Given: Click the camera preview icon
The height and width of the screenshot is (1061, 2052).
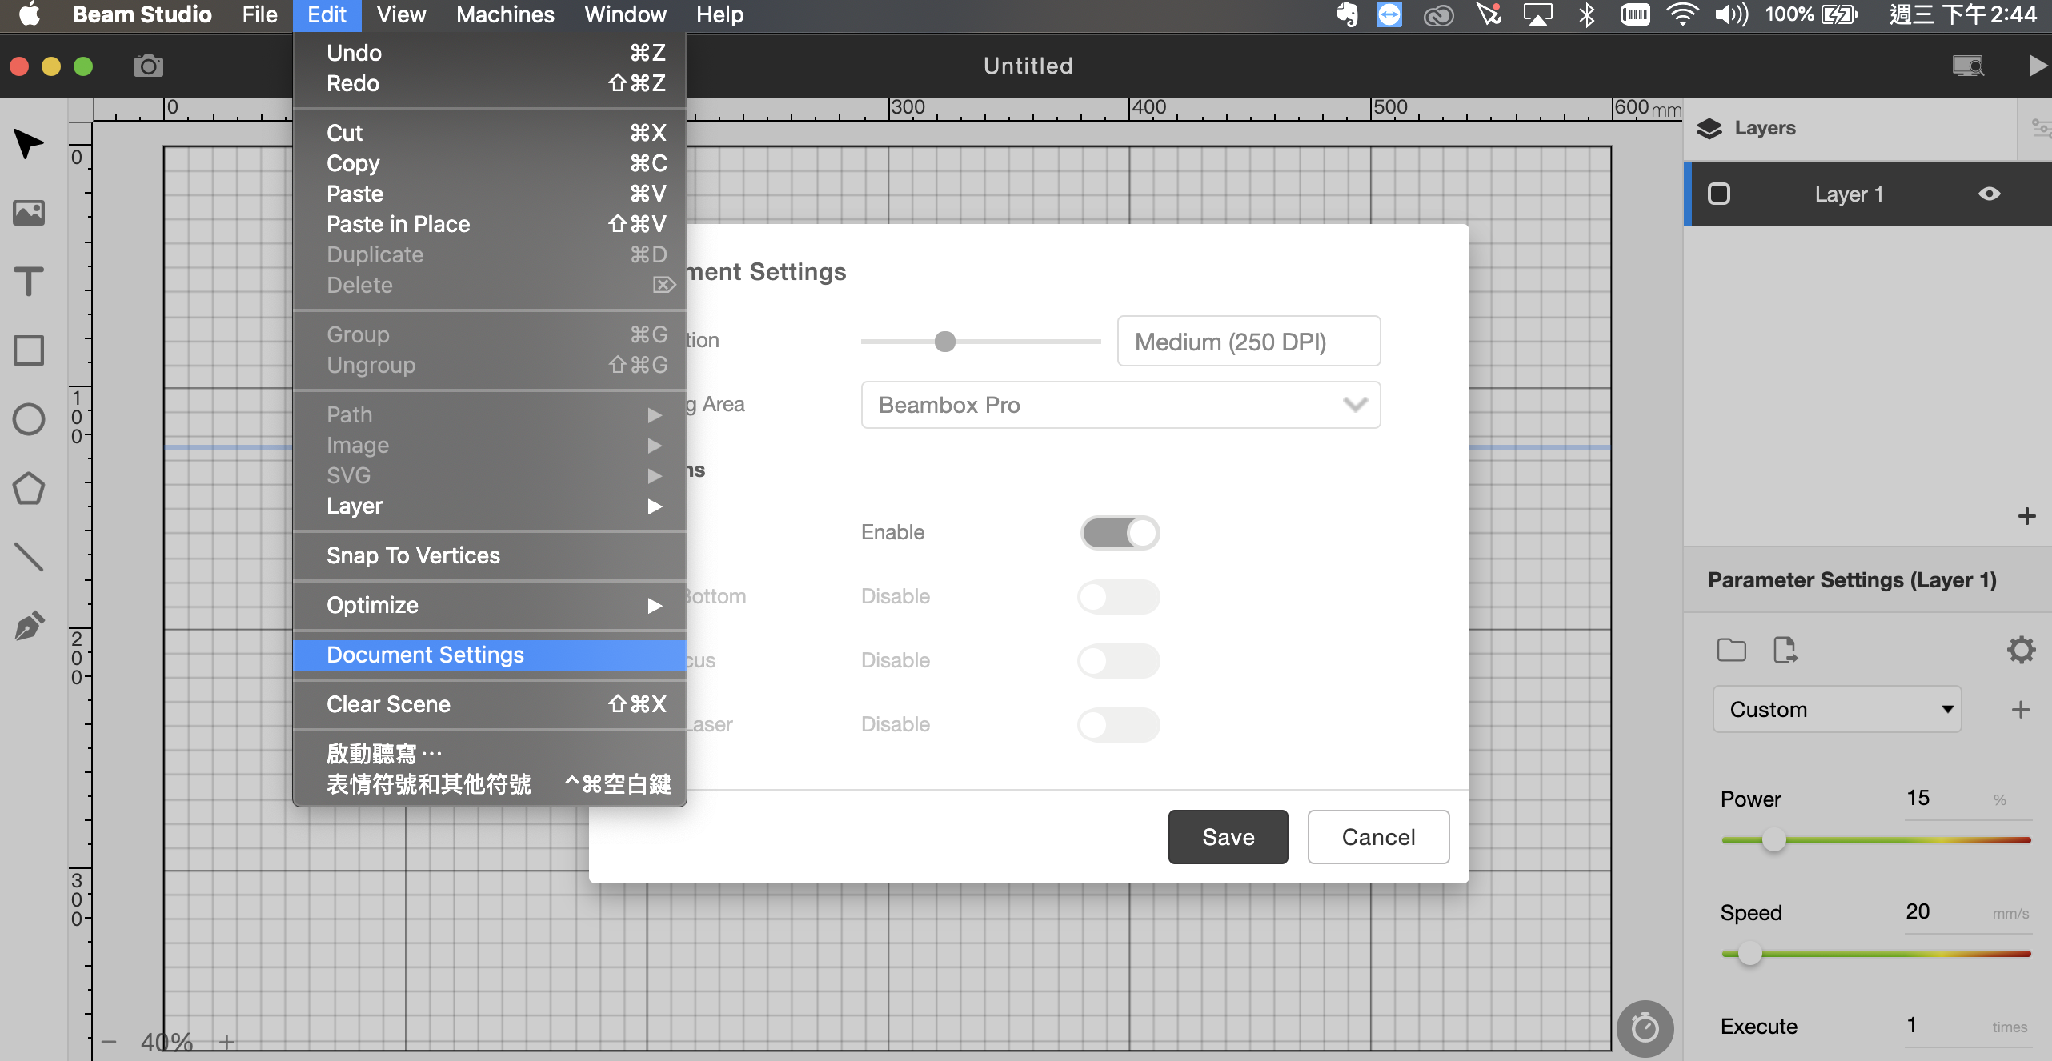Looking at the screenshot, I should (148, 66).
